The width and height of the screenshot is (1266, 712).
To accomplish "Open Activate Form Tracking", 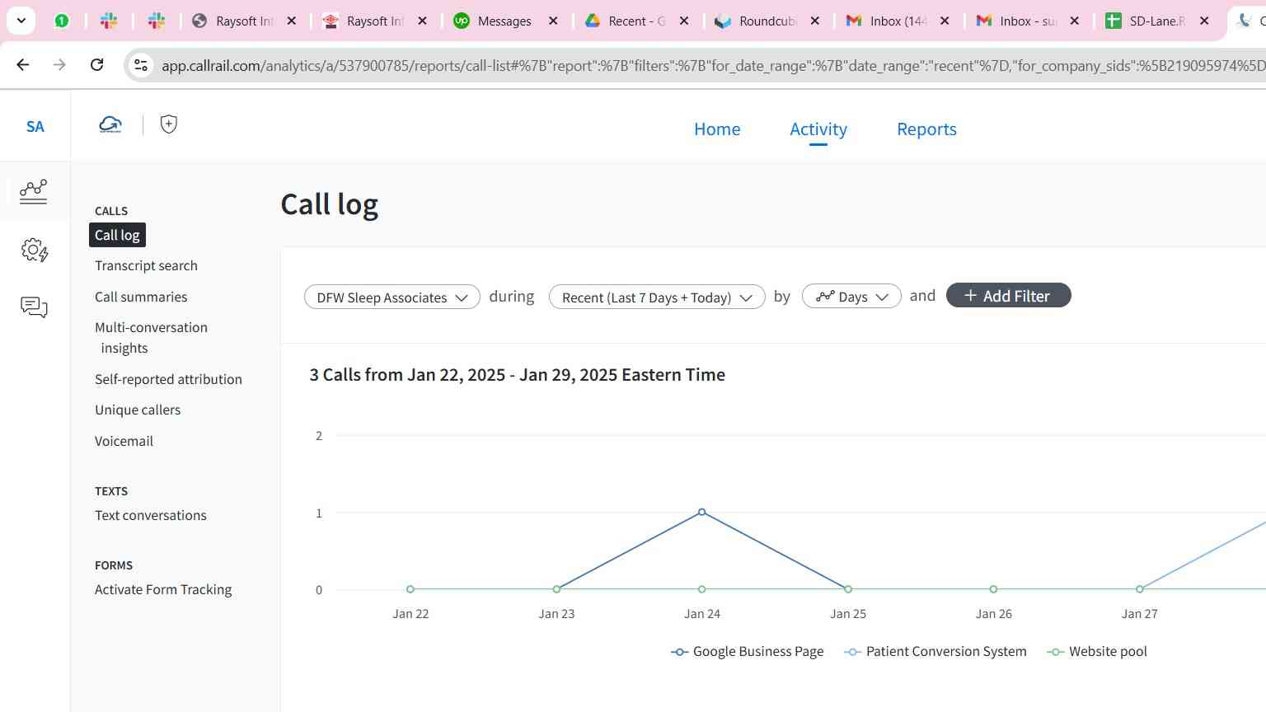I will pyautogui.click(x=163, y=589).
